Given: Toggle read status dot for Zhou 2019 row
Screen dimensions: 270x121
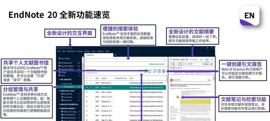Looking at the screenshot, I should pyautogui.click(x=87, y=97).
